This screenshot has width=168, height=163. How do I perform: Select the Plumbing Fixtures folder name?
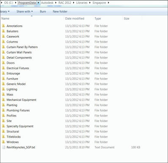click(x=18, y=110)
